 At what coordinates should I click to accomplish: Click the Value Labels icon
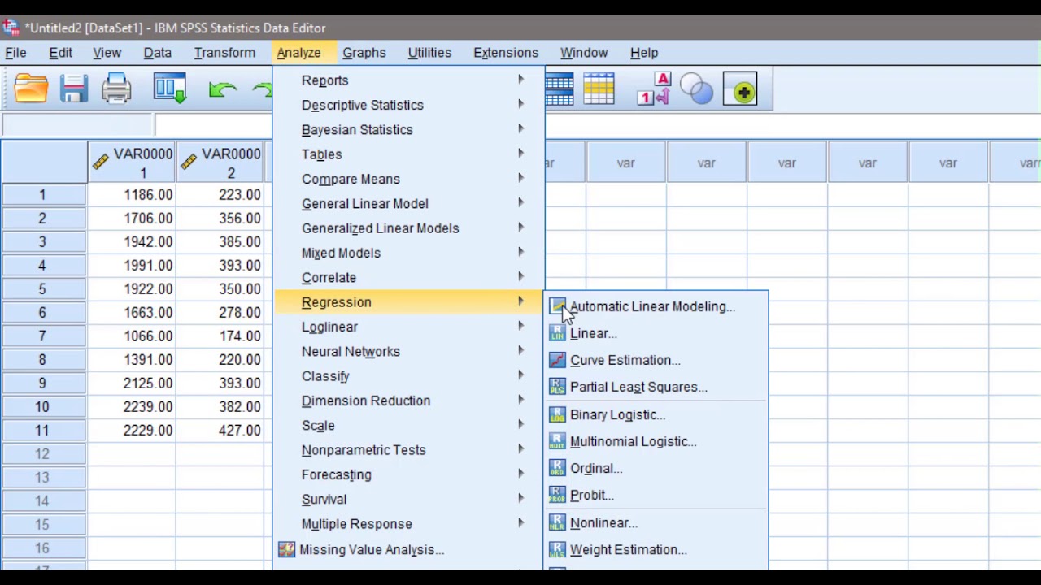pyautogui.click(x=654, y=89)
